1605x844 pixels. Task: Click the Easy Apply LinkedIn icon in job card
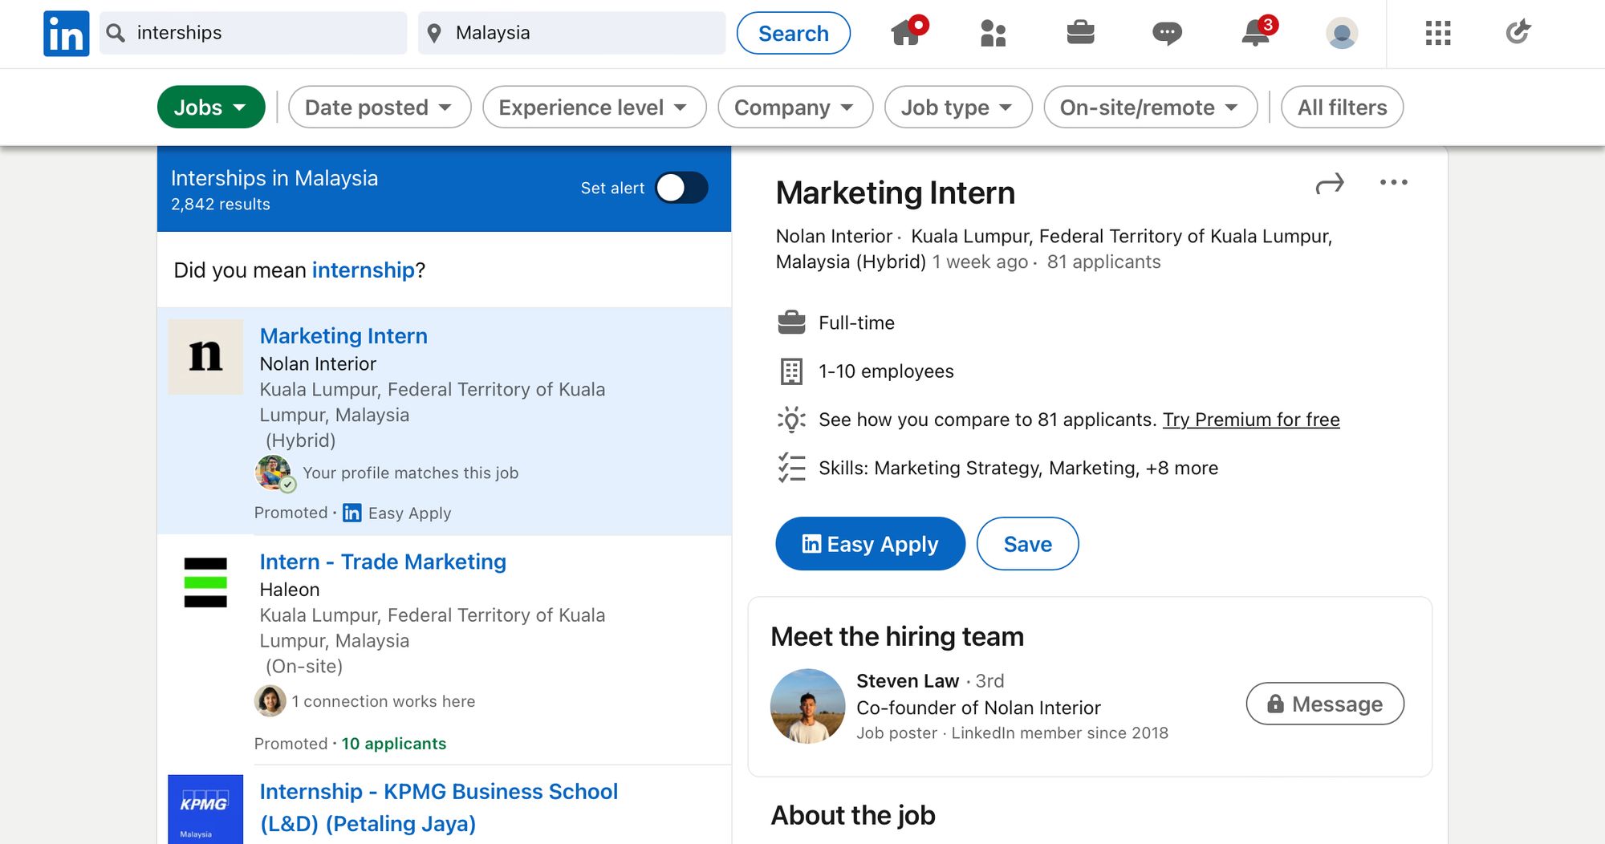click(351, 513)
